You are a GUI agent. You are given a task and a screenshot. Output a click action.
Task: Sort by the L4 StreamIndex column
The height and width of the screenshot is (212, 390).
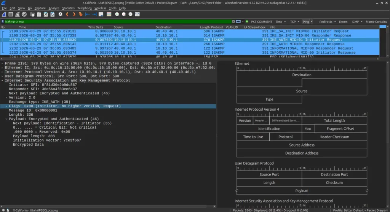[x=255, y=27]
